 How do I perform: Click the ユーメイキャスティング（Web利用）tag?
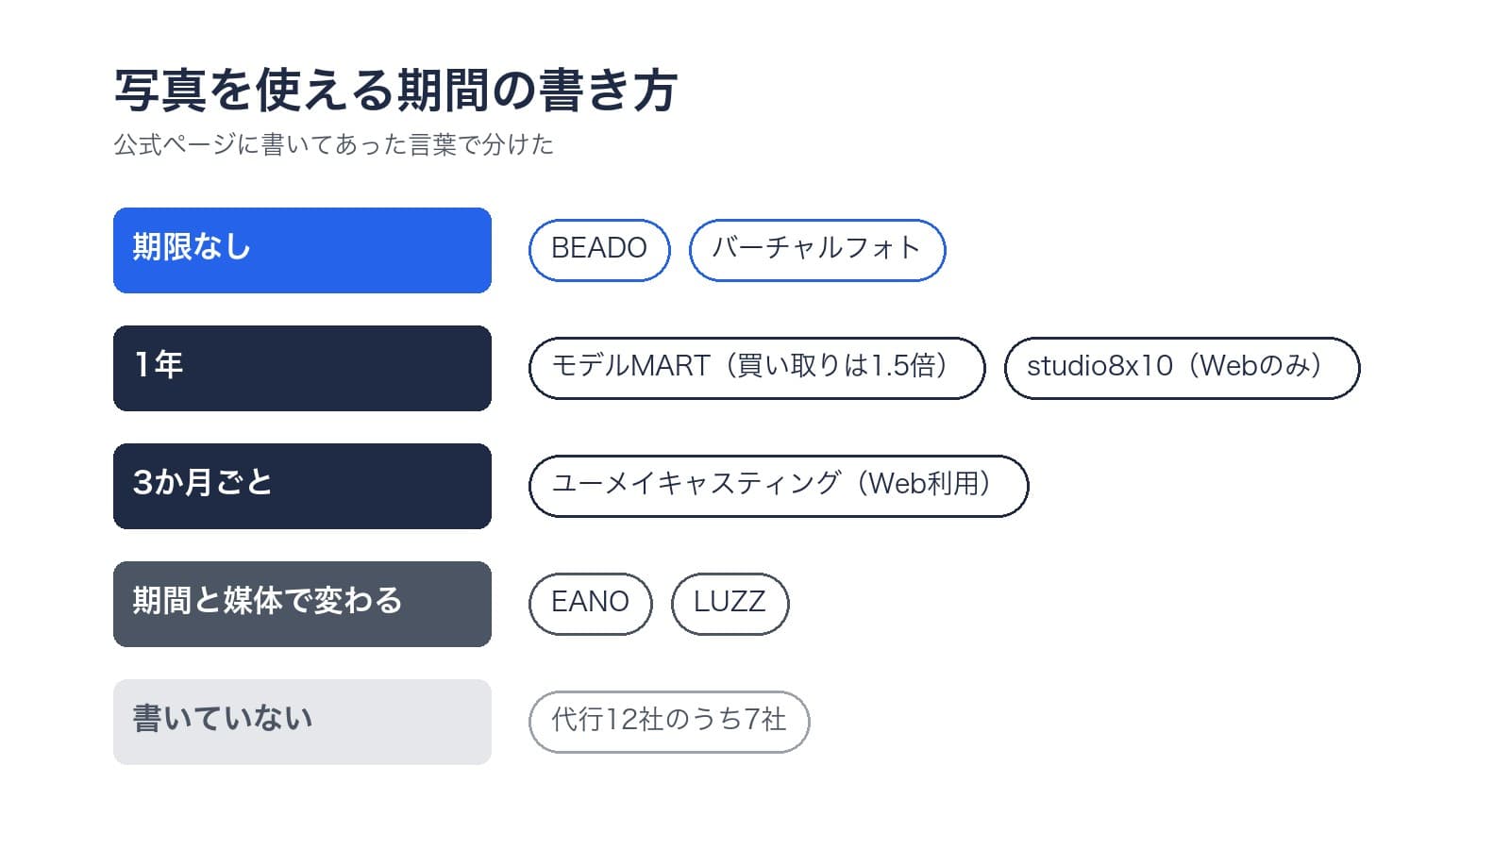pos(779,486)
